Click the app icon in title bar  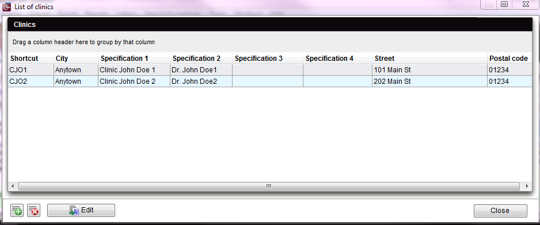(6, 6)
